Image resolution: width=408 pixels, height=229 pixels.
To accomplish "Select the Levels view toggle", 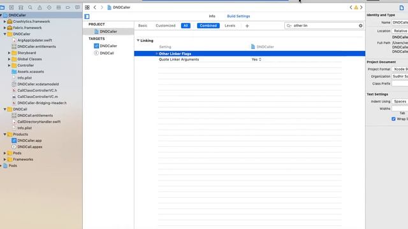I will 229,25.
